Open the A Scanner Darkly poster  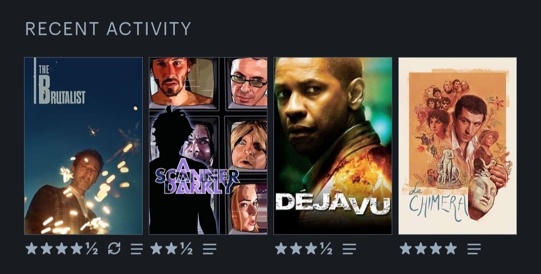208,146
